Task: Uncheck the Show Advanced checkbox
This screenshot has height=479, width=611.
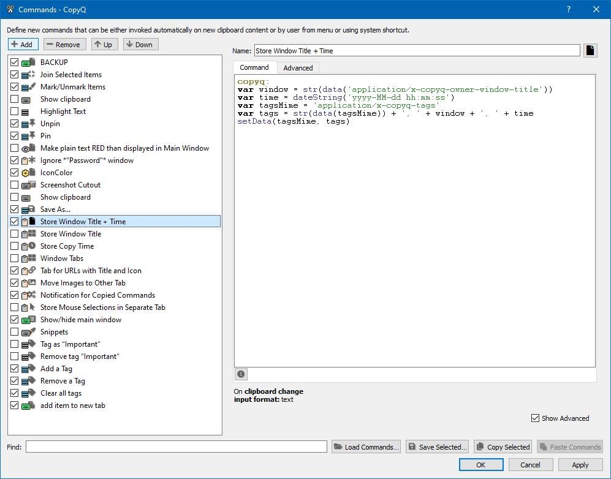Action: [536, 418]
